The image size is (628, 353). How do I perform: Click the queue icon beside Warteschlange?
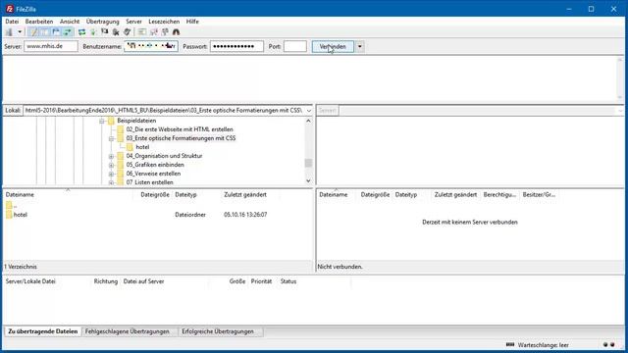point(510,344)
